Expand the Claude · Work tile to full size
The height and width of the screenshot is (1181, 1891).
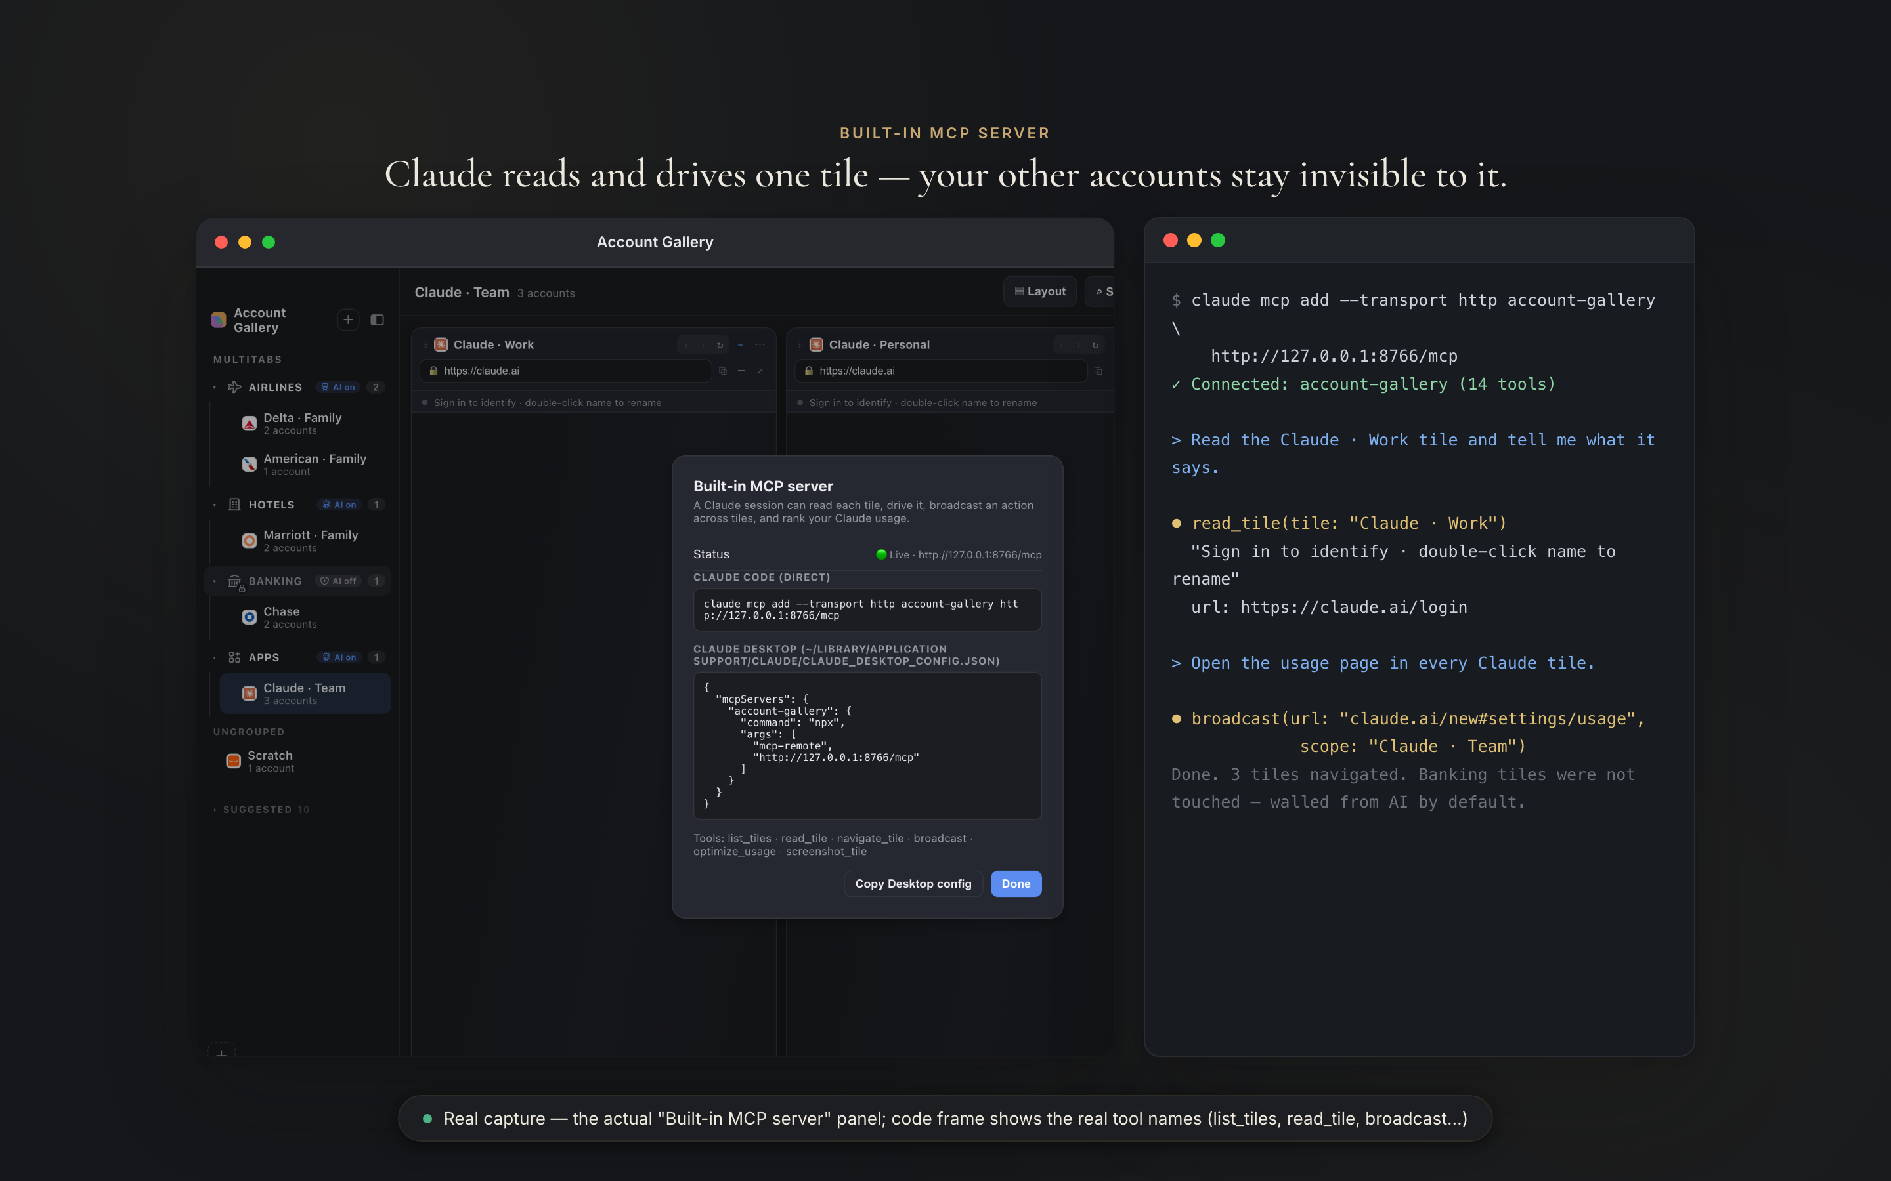click(x=760, y=370)
